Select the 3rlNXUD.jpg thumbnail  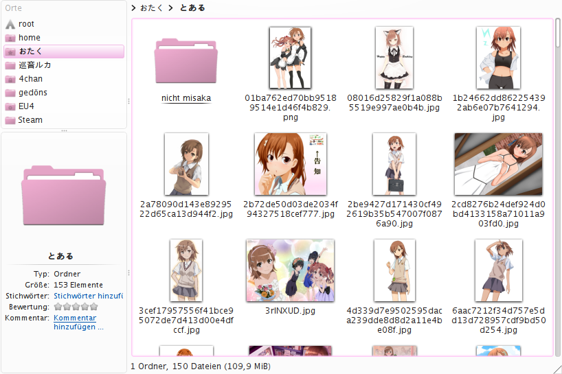291,270
